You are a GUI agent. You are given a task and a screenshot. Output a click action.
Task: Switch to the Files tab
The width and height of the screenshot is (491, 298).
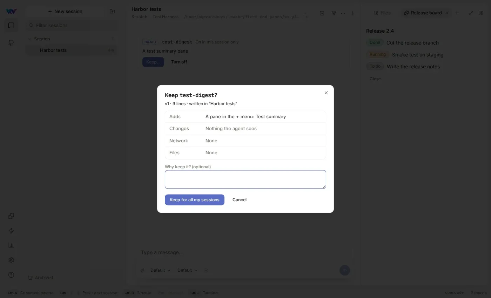click(x=382, y=13)
